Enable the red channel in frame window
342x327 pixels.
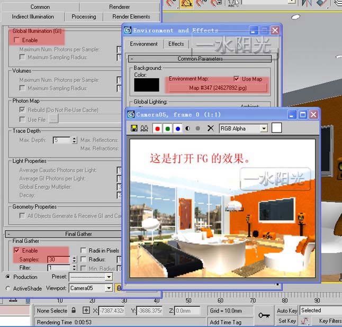pyautogui.click(x=157, y=129)
